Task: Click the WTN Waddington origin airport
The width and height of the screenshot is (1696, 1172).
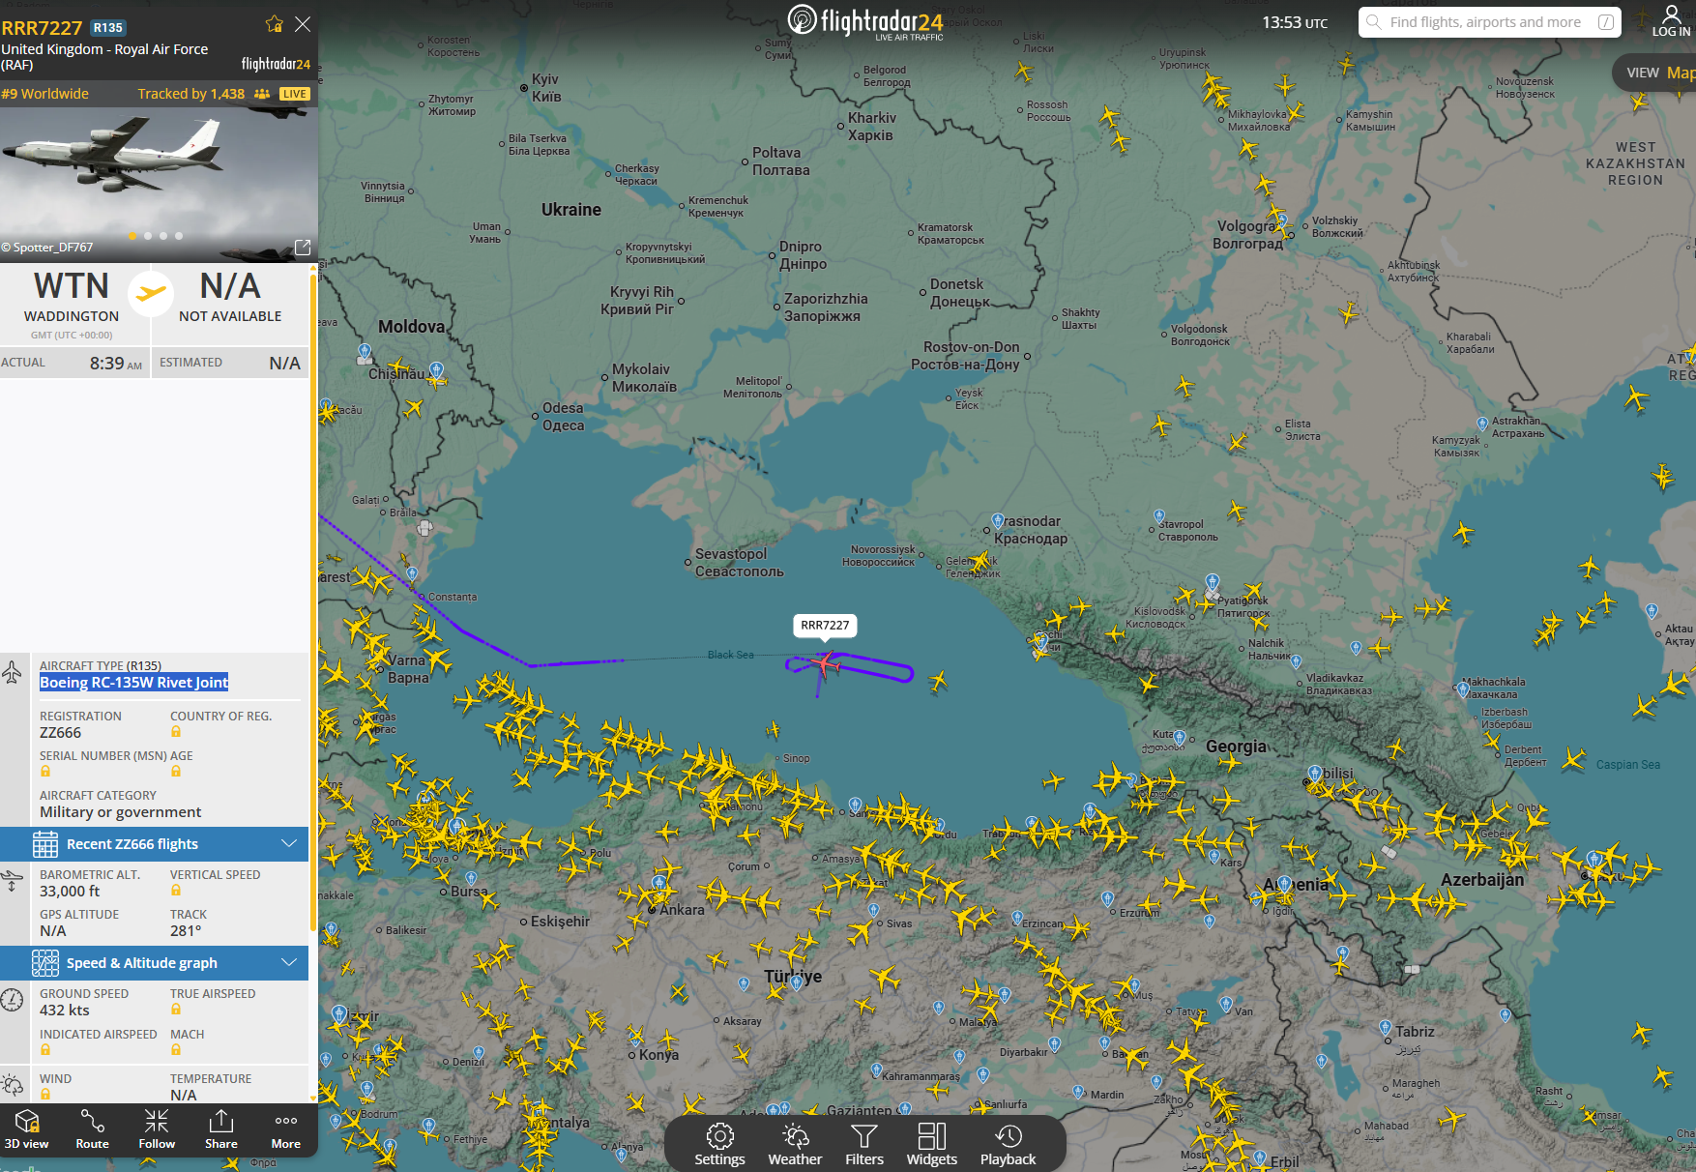Action: (72, 298)
